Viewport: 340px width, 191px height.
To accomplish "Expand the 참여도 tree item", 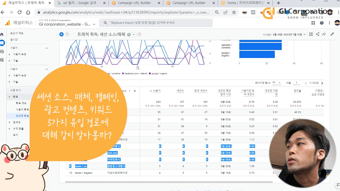I will (x=9, y=122).
